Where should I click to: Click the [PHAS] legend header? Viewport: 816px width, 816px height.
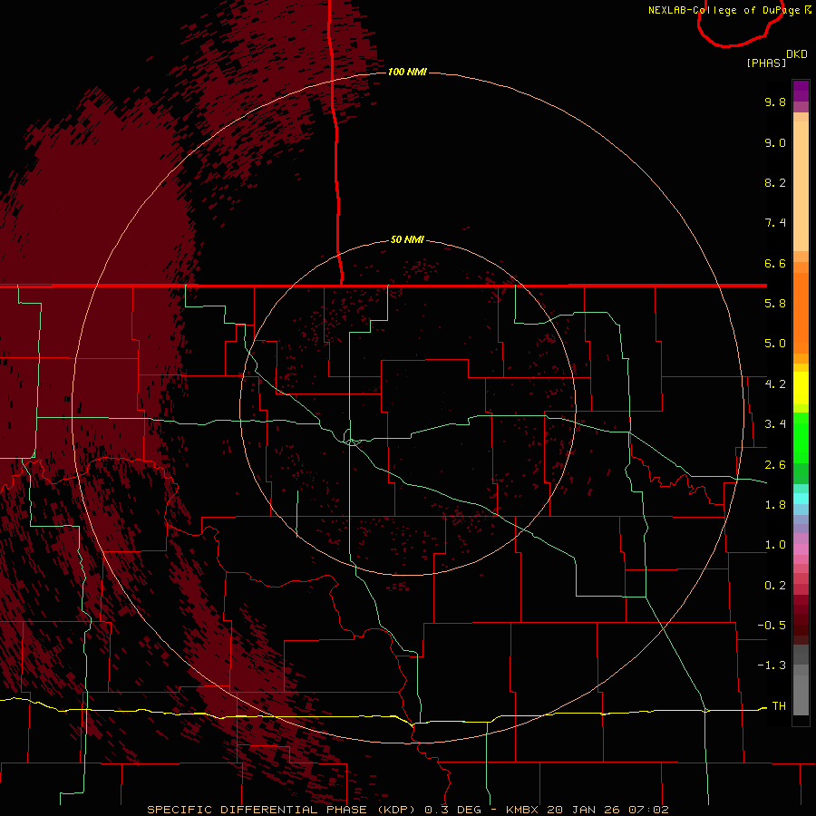pos(766,63)
